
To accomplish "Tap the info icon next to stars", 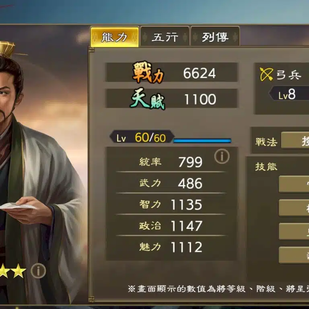I will click(38, 271).
